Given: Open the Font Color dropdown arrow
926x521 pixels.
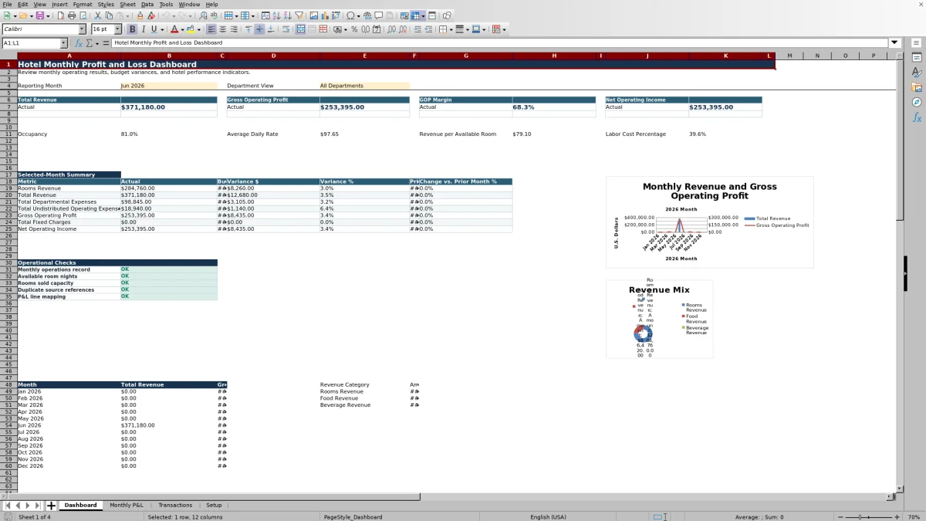Looking at the screenshot, I should [183, 29].
